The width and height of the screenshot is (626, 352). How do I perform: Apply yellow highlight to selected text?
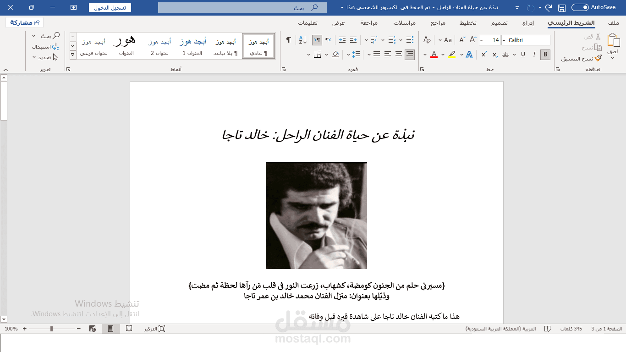coord(453,54)
